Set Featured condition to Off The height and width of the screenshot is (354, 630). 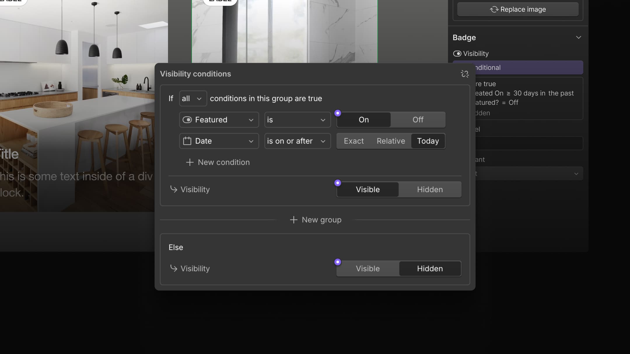pyautogui.click(x=418, y=120)
